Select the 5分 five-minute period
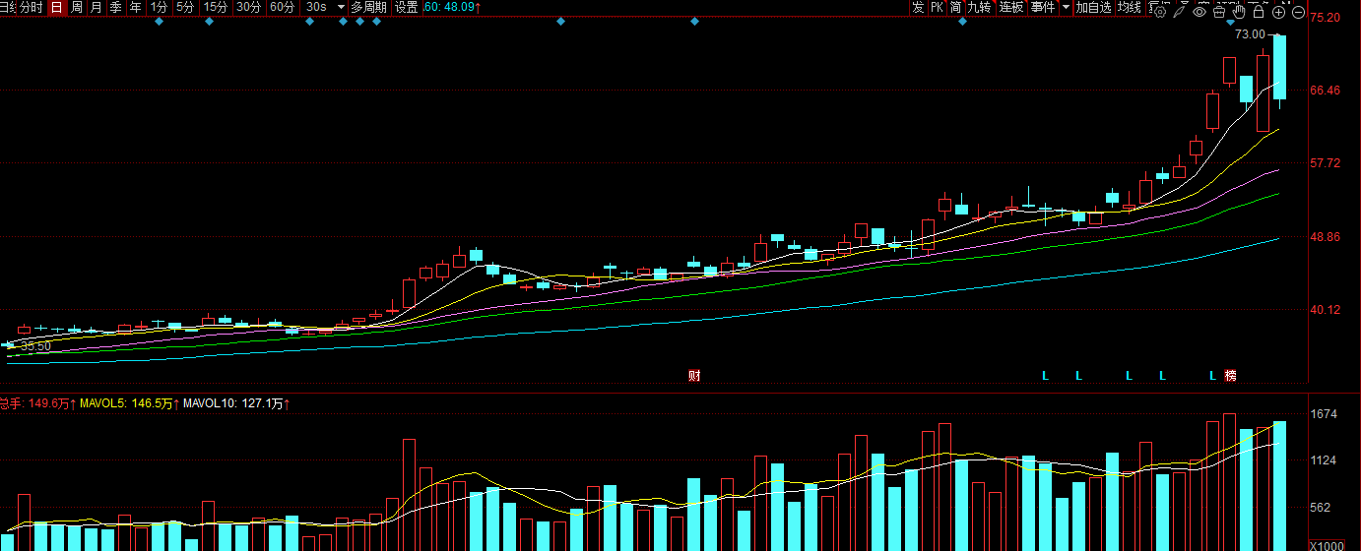 [x=185, y=7]
